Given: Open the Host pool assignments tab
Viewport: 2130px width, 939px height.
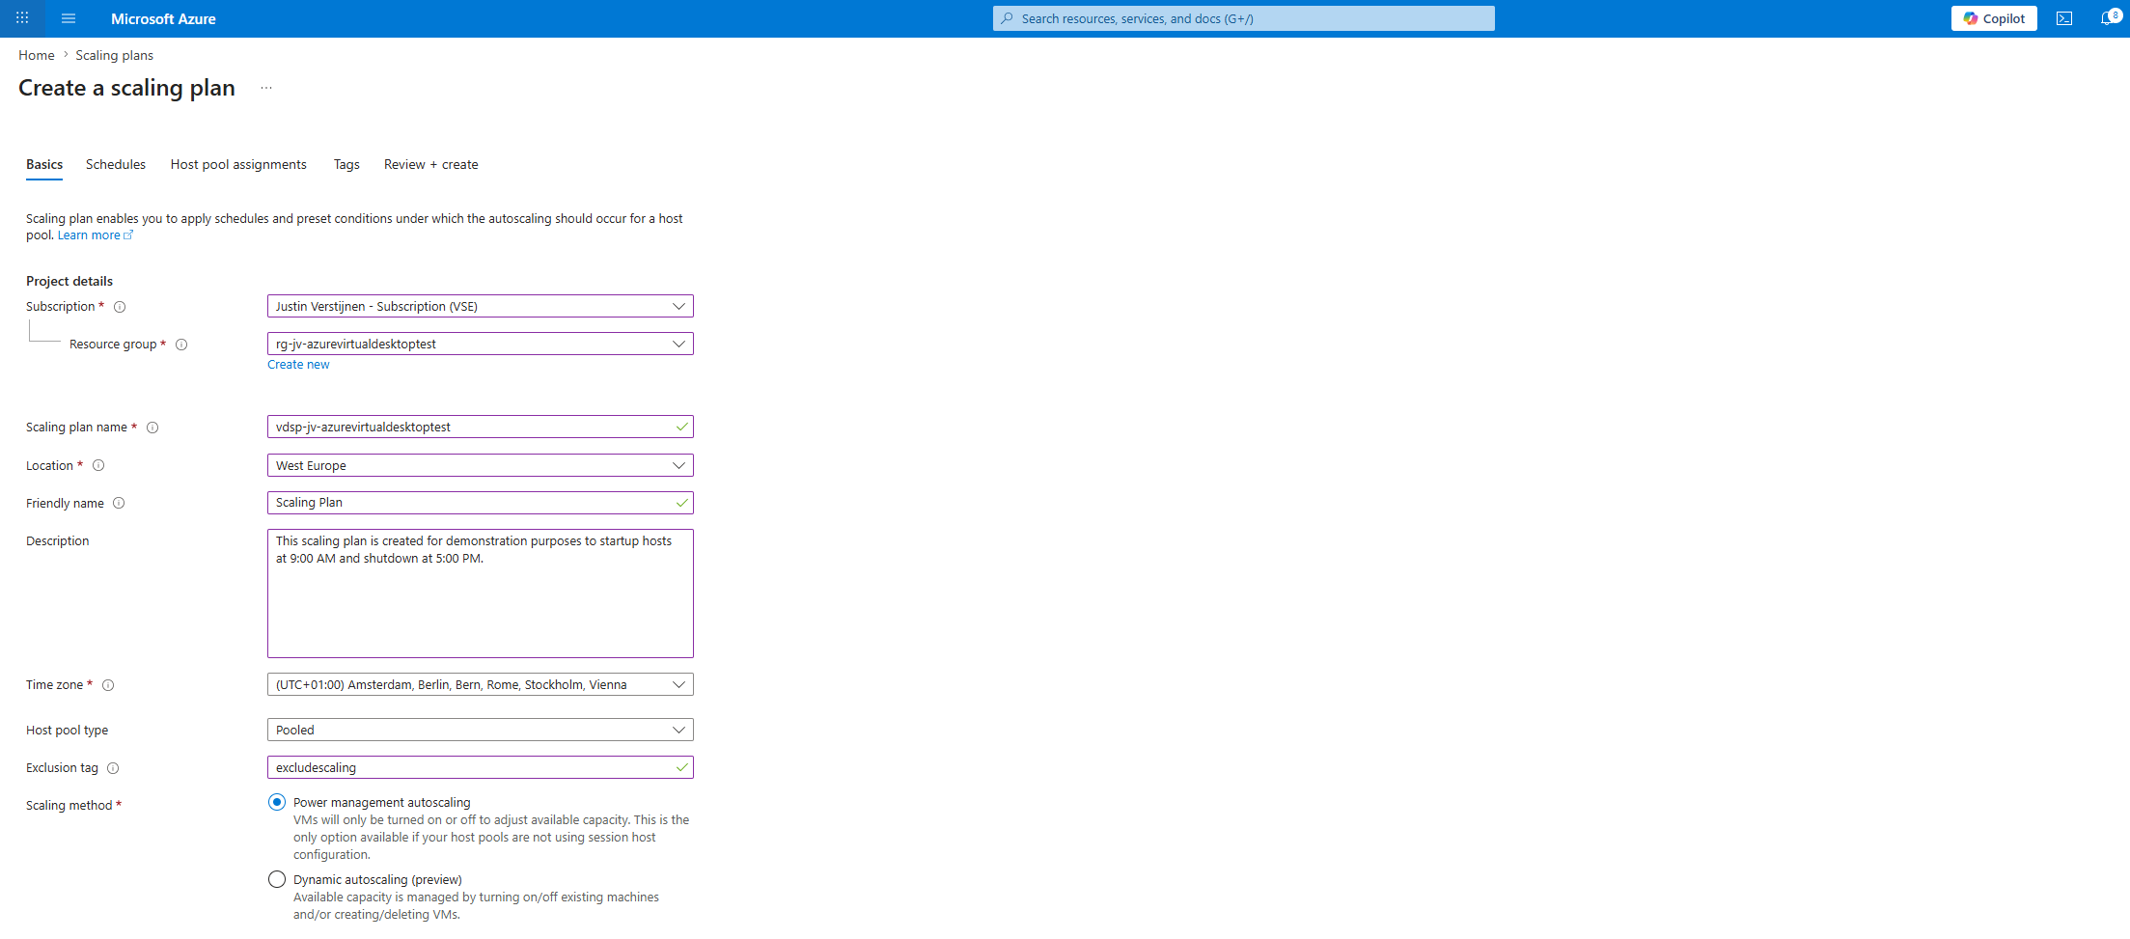Looking at the screenshot, I should click(238, 164).
